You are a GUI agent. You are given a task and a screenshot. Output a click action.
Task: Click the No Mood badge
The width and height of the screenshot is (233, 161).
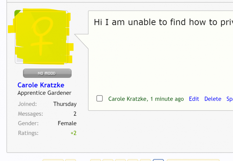(x=47, y=73)
